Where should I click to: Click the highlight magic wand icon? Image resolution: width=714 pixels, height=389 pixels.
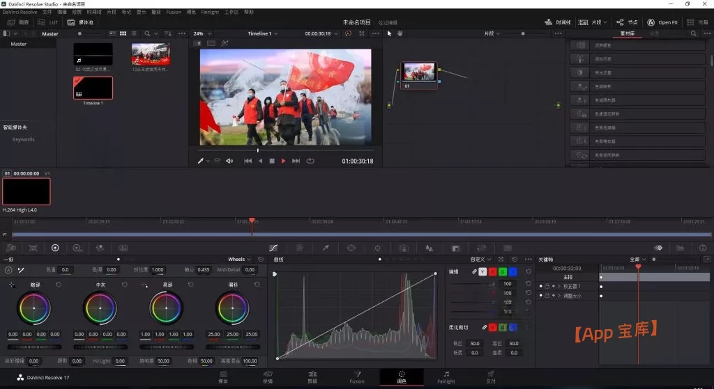pyautogui.click(x=224, y=43)
